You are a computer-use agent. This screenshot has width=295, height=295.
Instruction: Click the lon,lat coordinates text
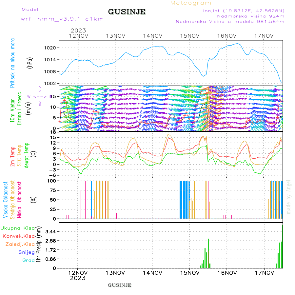point(244,11)
